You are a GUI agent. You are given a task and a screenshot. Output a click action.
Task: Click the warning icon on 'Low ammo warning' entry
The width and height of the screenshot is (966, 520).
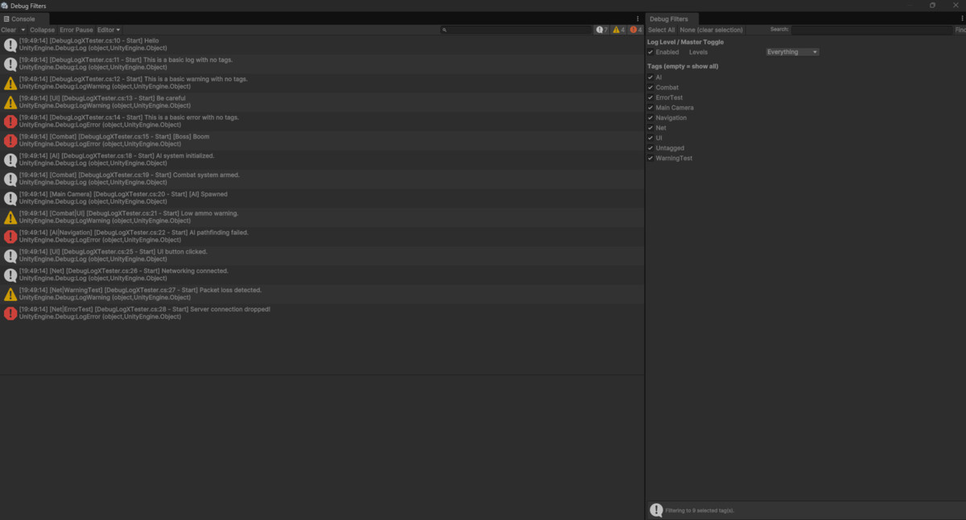(10, 217)
